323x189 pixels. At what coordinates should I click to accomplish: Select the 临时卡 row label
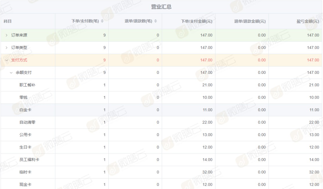[25, 172]
